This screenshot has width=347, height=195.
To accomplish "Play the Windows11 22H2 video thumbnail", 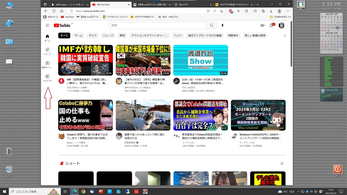I will (x=258, y=115).
